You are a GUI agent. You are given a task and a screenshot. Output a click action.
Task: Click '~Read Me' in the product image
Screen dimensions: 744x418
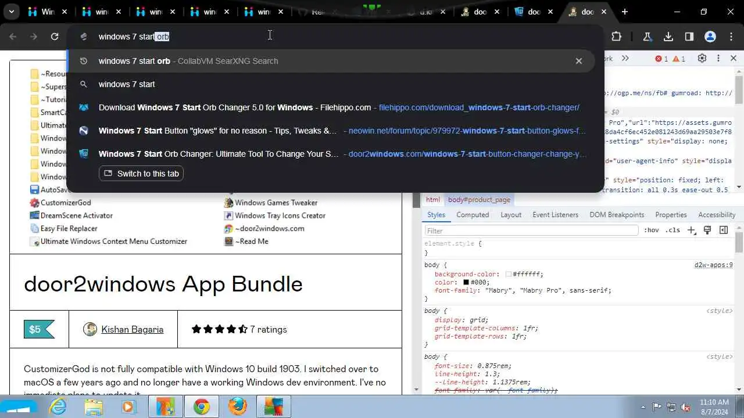[251, 241]
